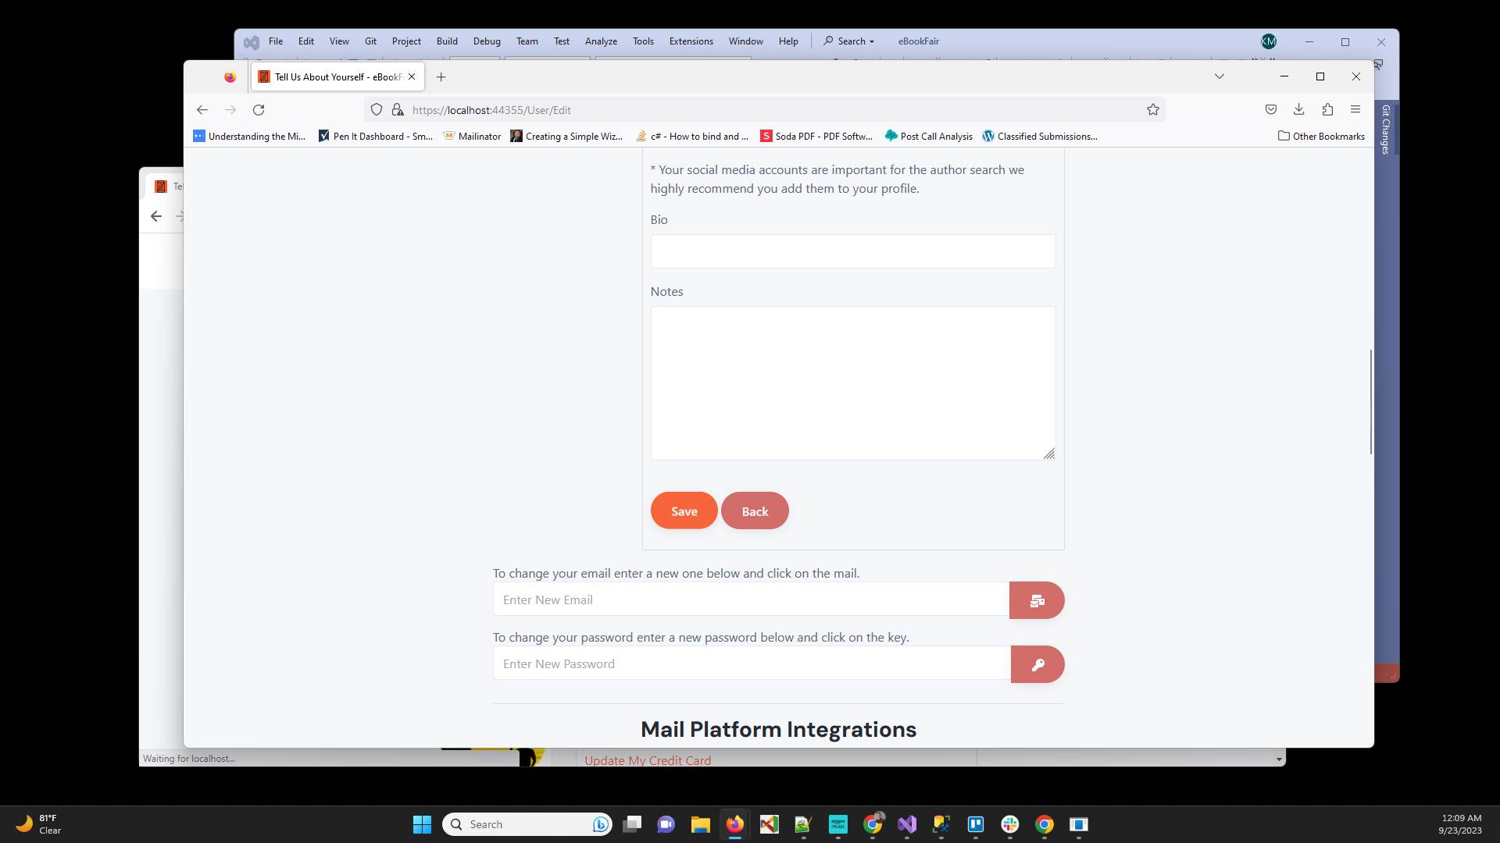Reload the current page
Viewport: 1500px width, 843px height.
point(259,109)
